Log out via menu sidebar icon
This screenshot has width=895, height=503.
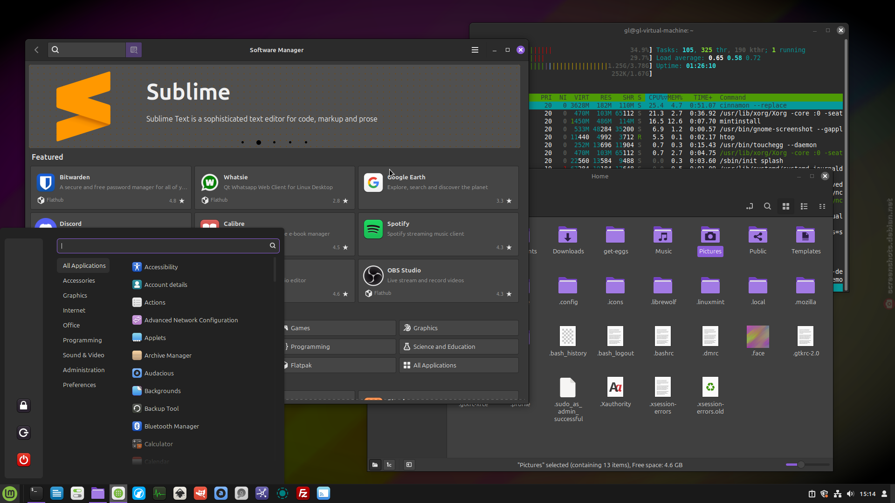click(24, 433)
